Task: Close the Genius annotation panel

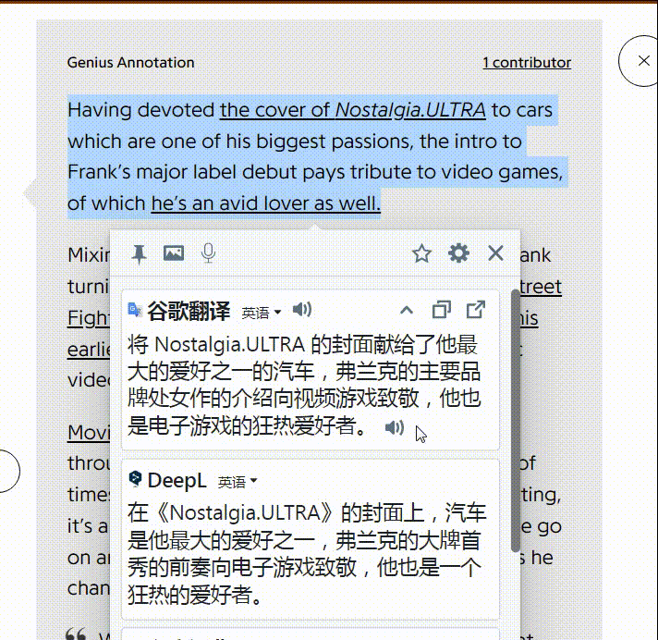Action: (x=643, y=61)
